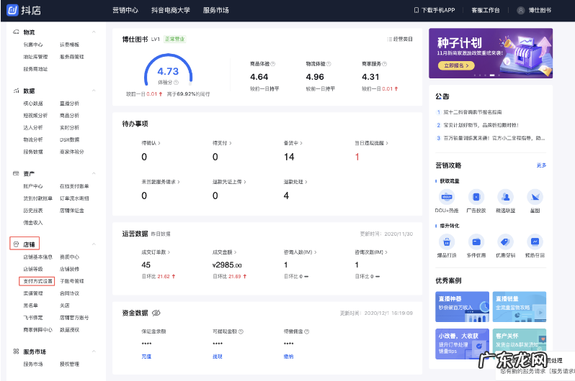Collapse the 服务市场 sidebar section
The width and height of the screenshot is (575, 381).
coord(94,352)
